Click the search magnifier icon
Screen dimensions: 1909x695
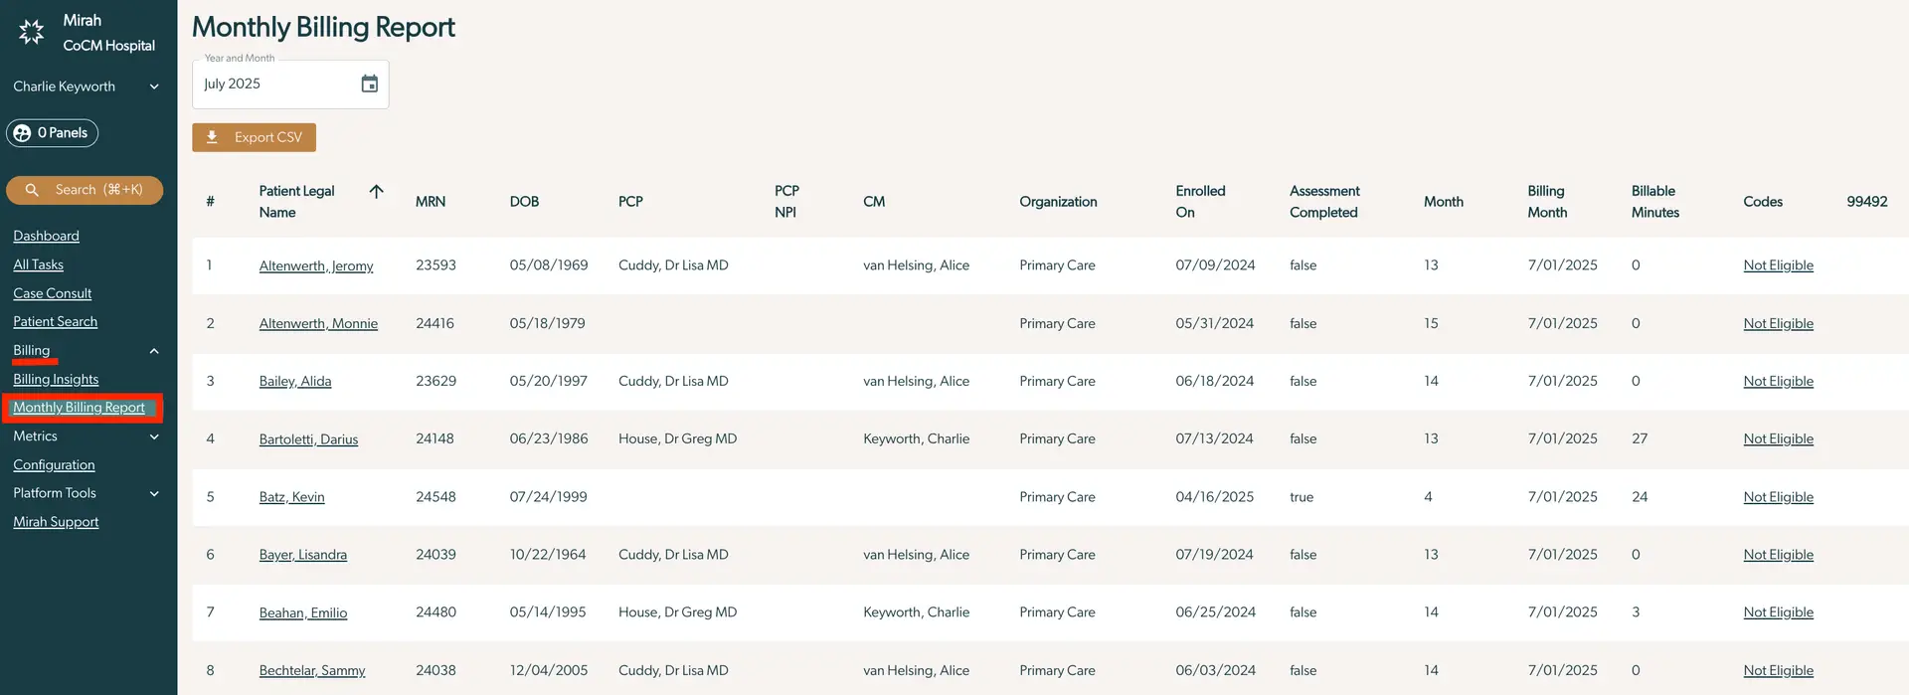[32, 190]
